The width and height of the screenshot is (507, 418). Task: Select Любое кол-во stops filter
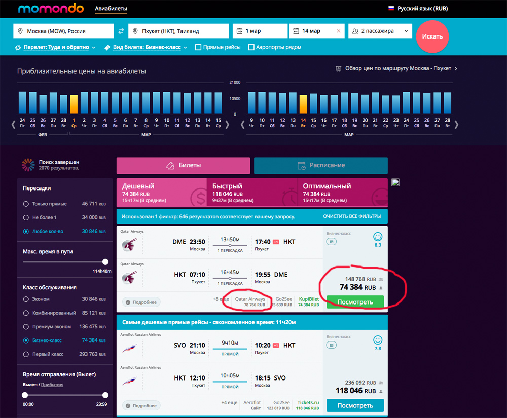[26, 231]
